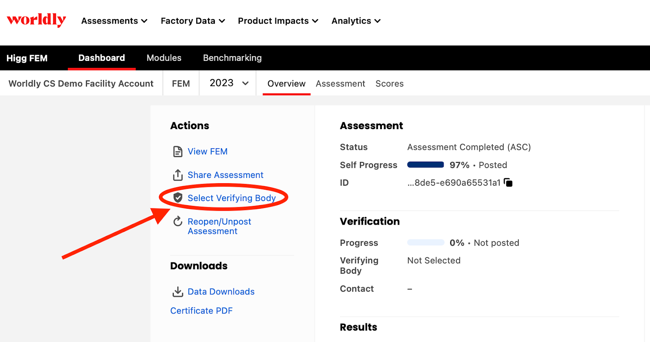The image size is (650, 342).
Task: Click the ID value ...8de5-e690a65531a1
Action: [454, 182]
